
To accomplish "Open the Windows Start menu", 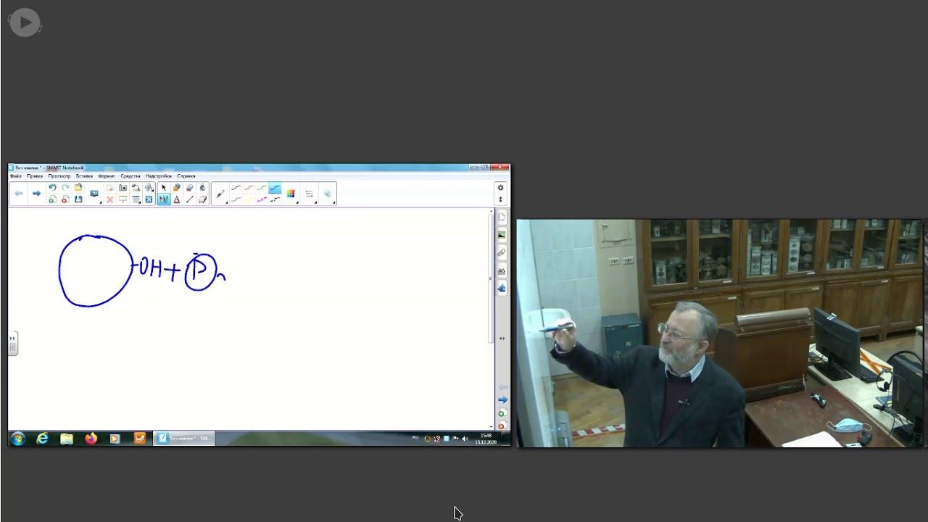I will (18, 438).
